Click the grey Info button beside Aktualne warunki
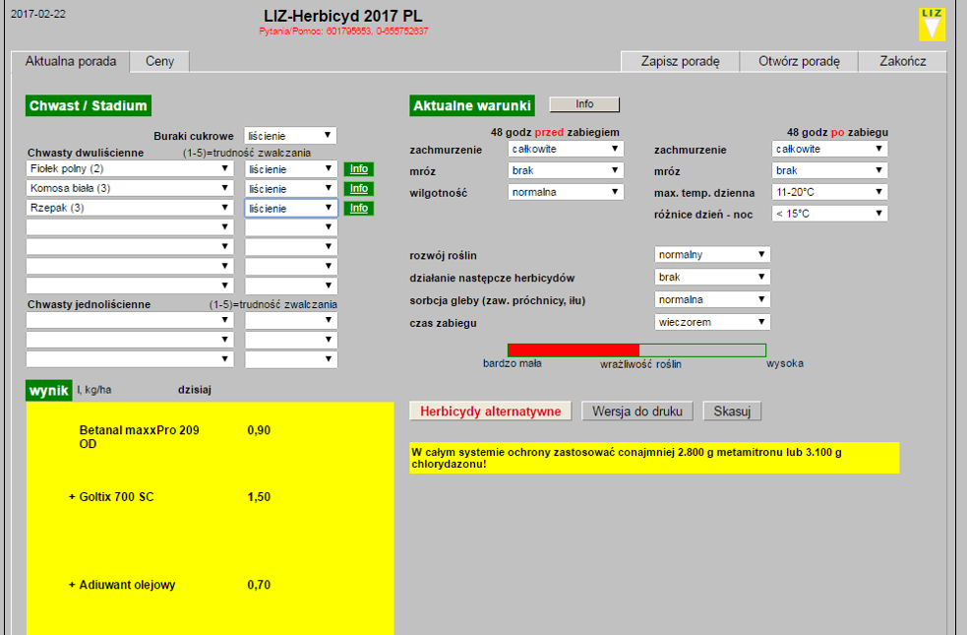 [584, 104]
